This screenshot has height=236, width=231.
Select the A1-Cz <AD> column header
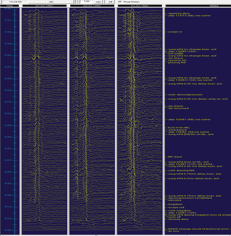tap(44, 6)
